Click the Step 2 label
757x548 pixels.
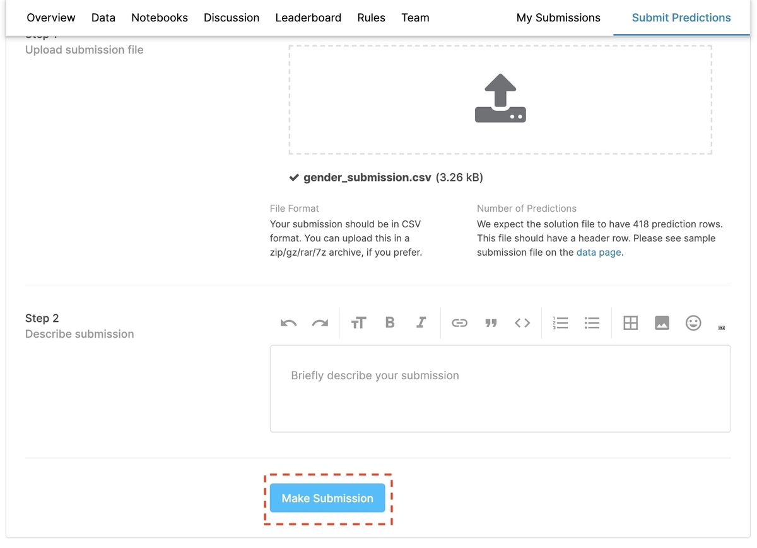coord(42,318)
